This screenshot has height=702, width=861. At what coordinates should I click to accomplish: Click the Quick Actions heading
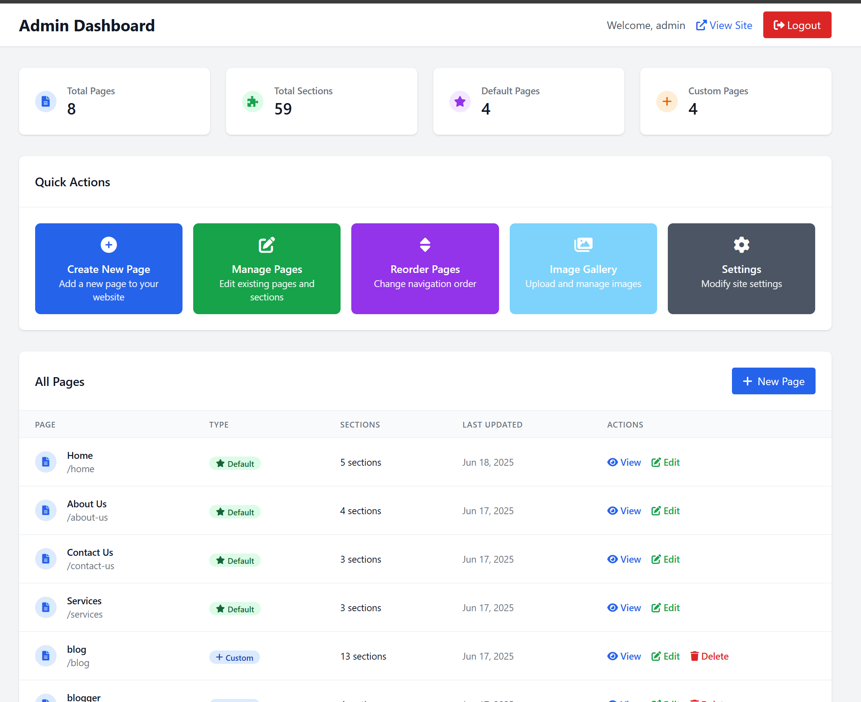click(x=73, y=182)
